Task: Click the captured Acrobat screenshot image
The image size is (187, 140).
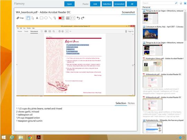Action: point(75,60)
